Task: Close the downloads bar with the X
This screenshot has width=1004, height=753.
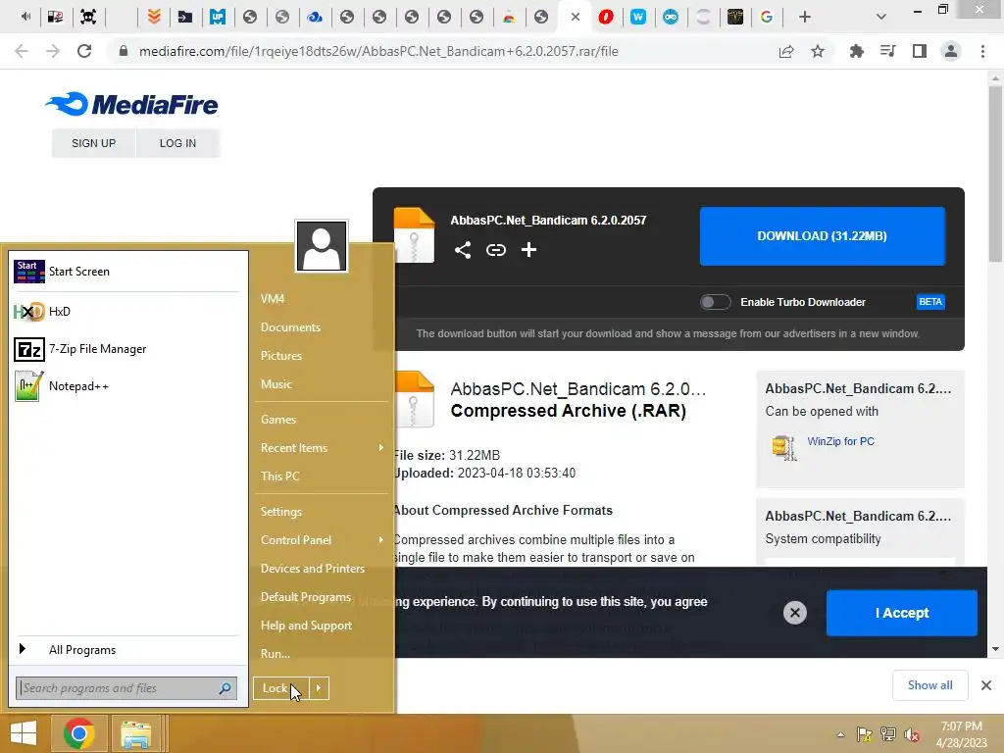Action: [x=986, y=685]
